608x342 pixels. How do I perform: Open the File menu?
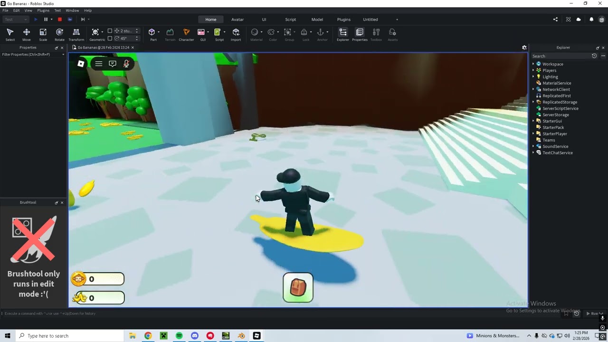[x=5, y=10]
